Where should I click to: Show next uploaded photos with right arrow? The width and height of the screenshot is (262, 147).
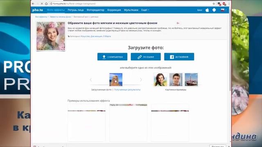[141, 80]
